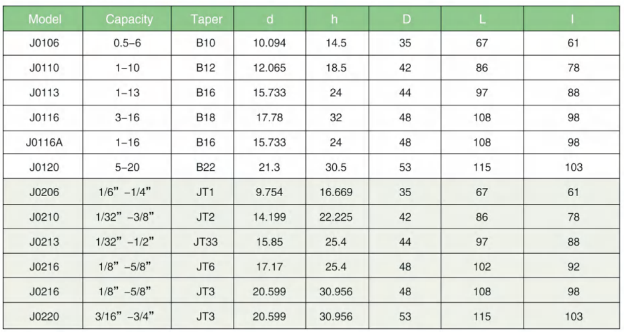Click the J0206 model cell

[x=45, y=192]
